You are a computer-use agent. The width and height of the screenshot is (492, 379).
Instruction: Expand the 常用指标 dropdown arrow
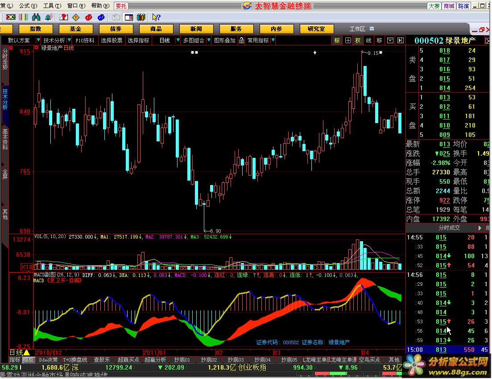[273, 40]
